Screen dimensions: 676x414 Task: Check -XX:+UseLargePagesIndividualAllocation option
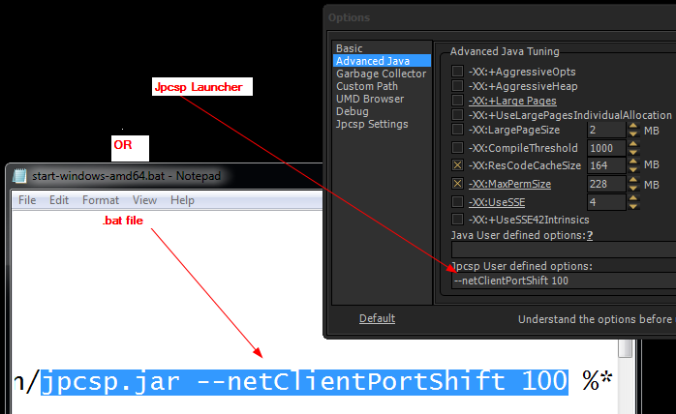click(x=457, y=115)
